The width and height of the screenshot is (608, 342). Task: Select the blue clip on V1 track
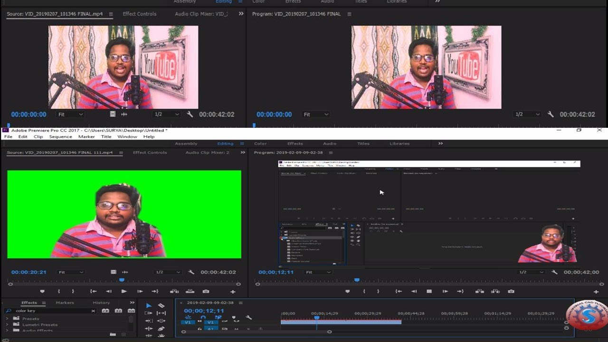pos(341,322)
